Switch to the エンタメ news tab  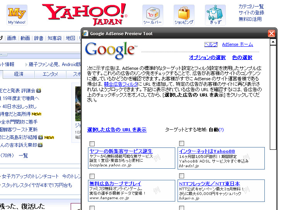click(x=50, y=74)
